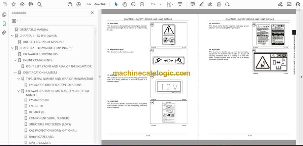Click the zoom out minus icon
Viewport: 303px width, 146px height.
[x=133, y=4]
